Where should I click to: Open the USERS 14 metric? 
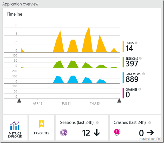point(129,48)
